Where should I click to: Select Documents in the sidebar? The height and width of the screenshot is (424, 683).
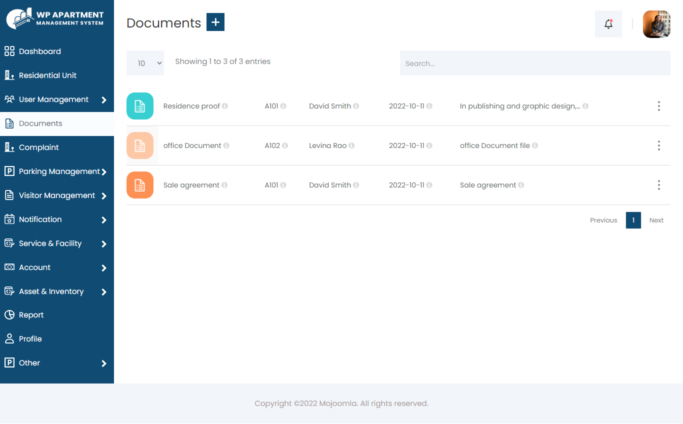pos(57,123)
